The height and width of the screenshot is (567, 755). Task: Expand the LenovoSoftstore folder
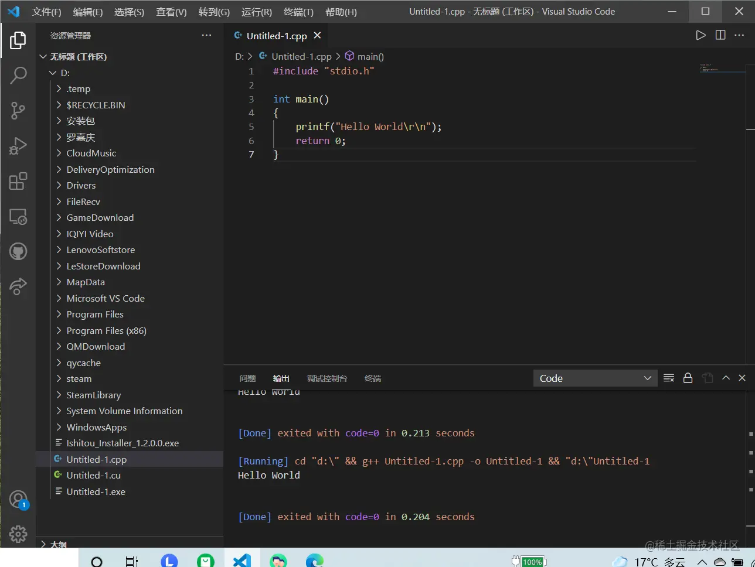pyautogui.click(x=130, y=250)
